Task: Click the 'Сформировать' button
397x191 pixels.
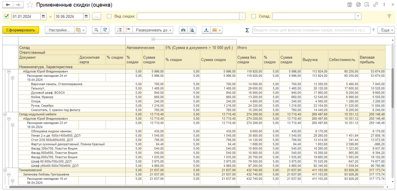Action: pyautogui.click(x=21, y=30)
